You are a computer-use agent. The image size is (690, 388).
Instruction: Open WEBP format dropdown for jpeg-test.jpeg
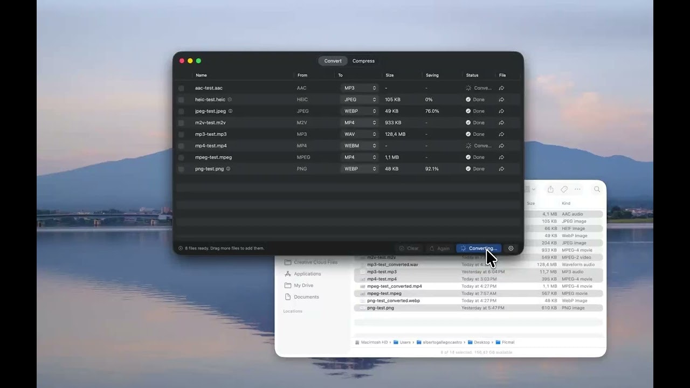(359, 111)
